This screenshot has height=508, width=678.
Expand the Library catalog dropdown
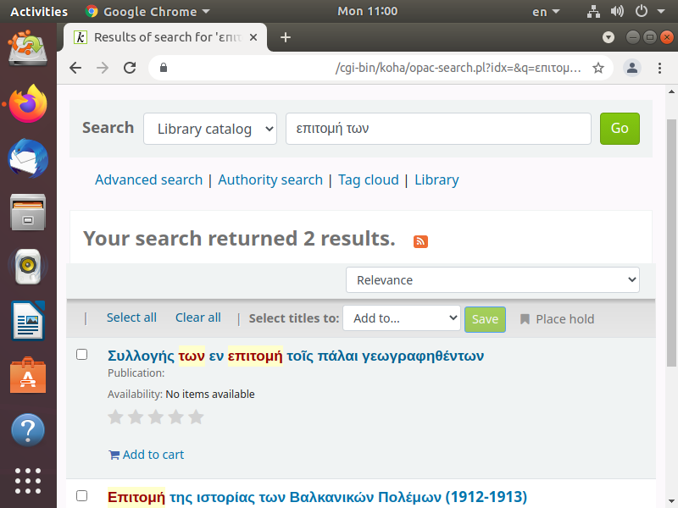point(210,129)
